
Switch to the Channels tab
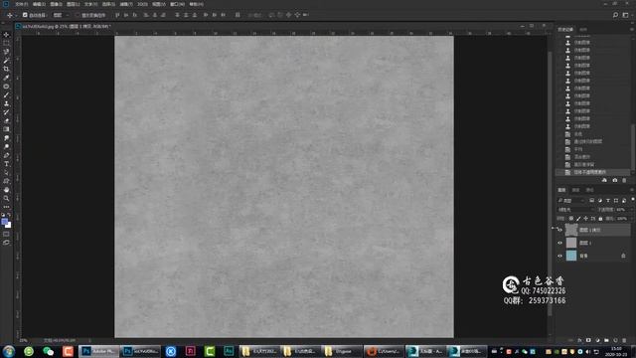tap(575, 190)
